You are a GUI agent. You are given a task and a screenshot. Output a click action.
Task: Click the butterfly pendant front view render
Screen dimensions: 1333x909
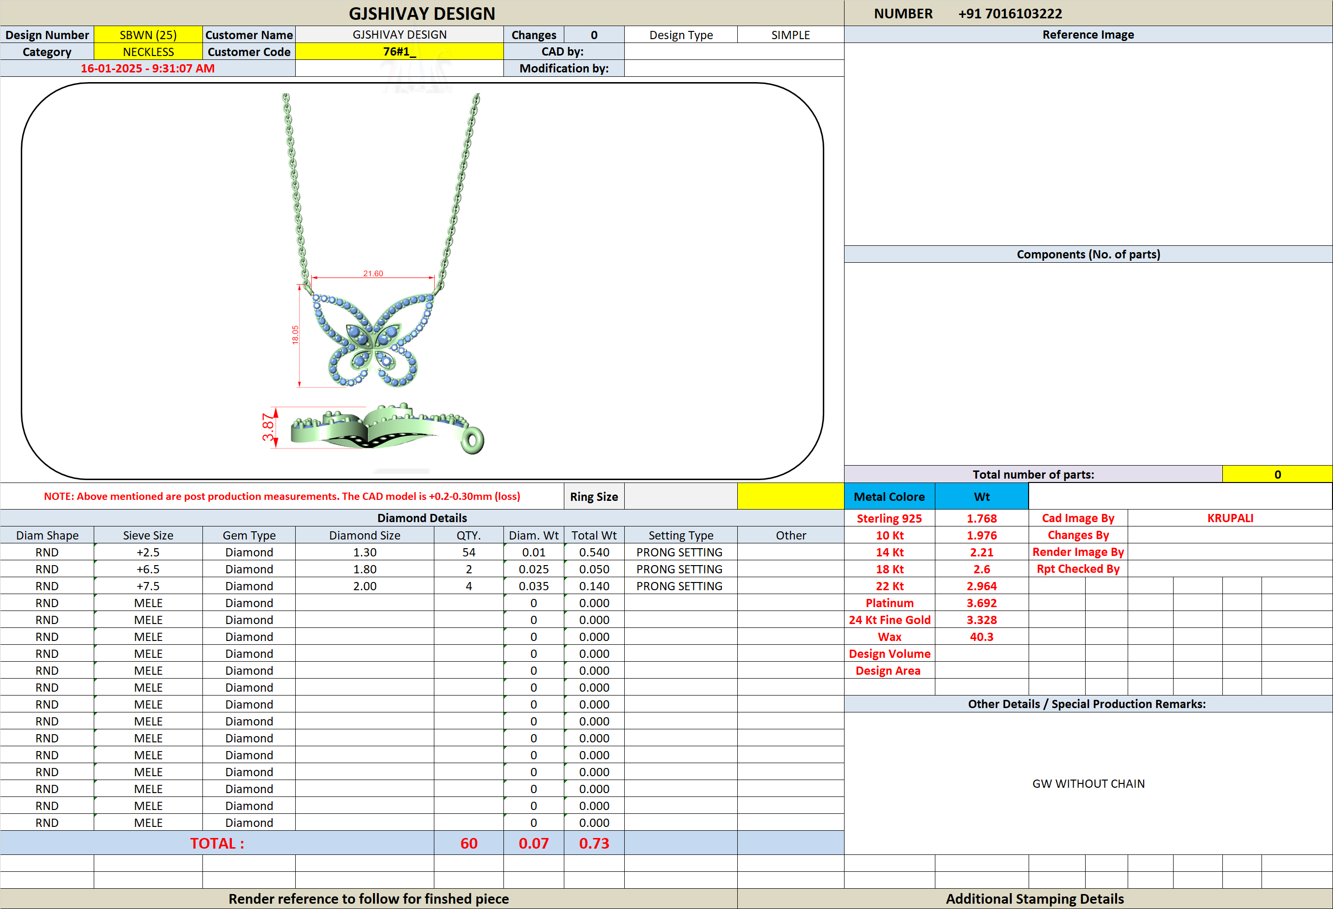(373, 340)
